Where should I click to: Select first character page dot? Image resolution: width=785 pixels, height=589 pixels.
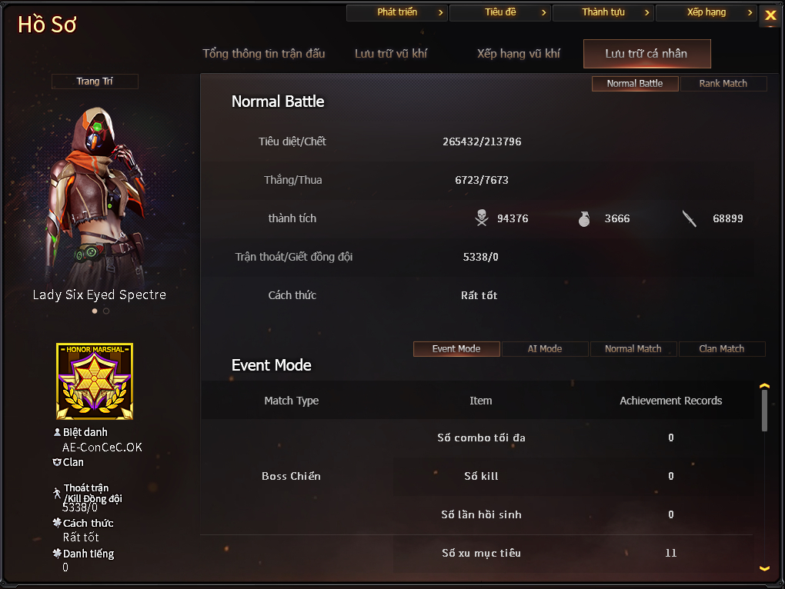[95, 311]
